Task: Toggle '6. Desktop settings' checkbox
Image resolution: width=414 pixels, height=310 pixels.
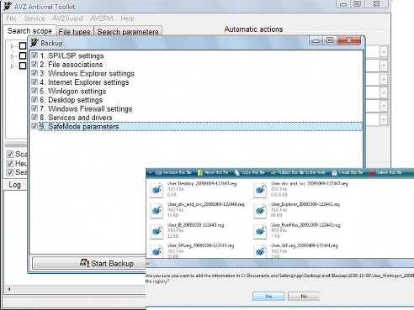Action: 34,99
